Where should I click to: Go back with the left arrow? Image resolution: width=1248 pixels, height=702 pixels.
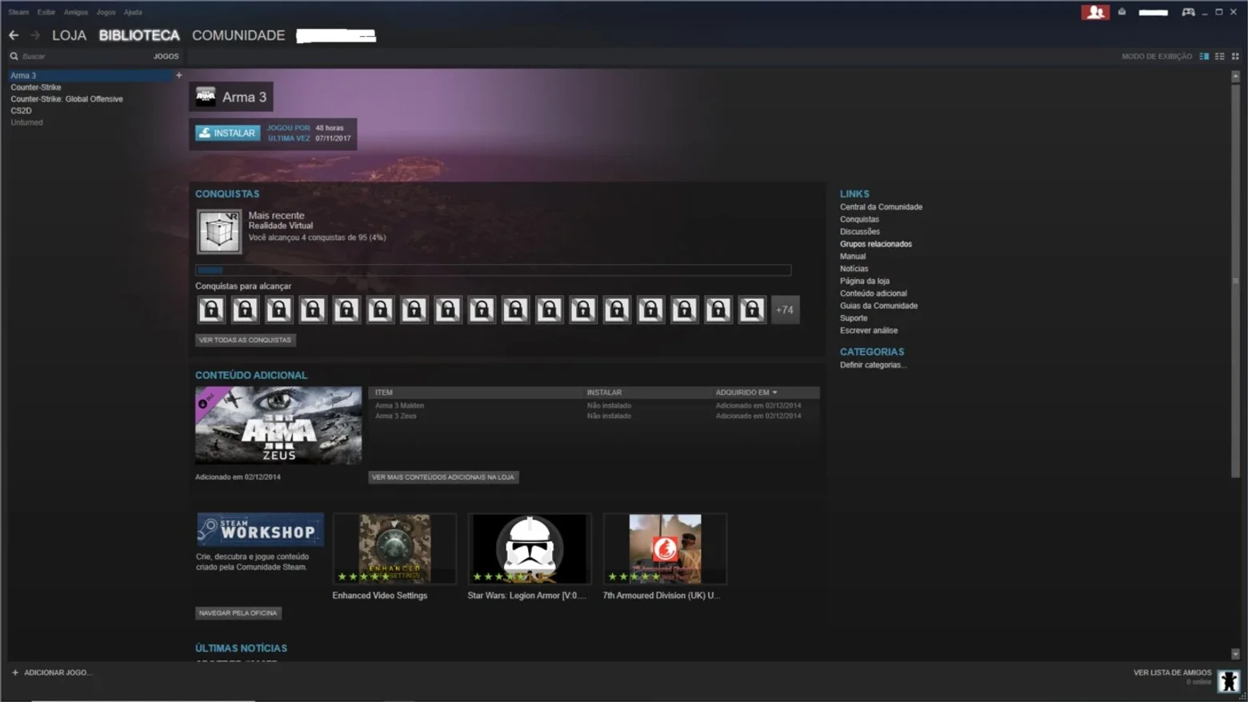14,35
